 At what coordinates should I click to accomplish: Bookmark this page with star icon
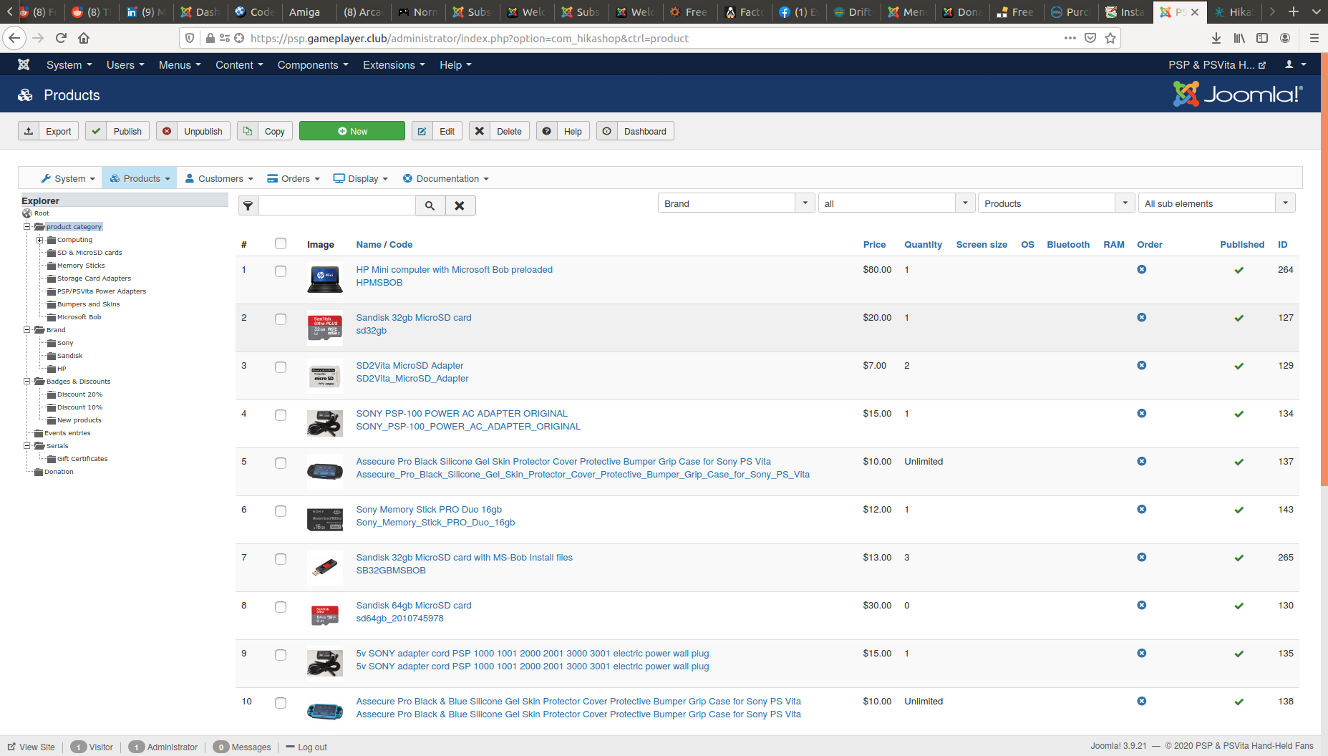tap(1110, 38)
